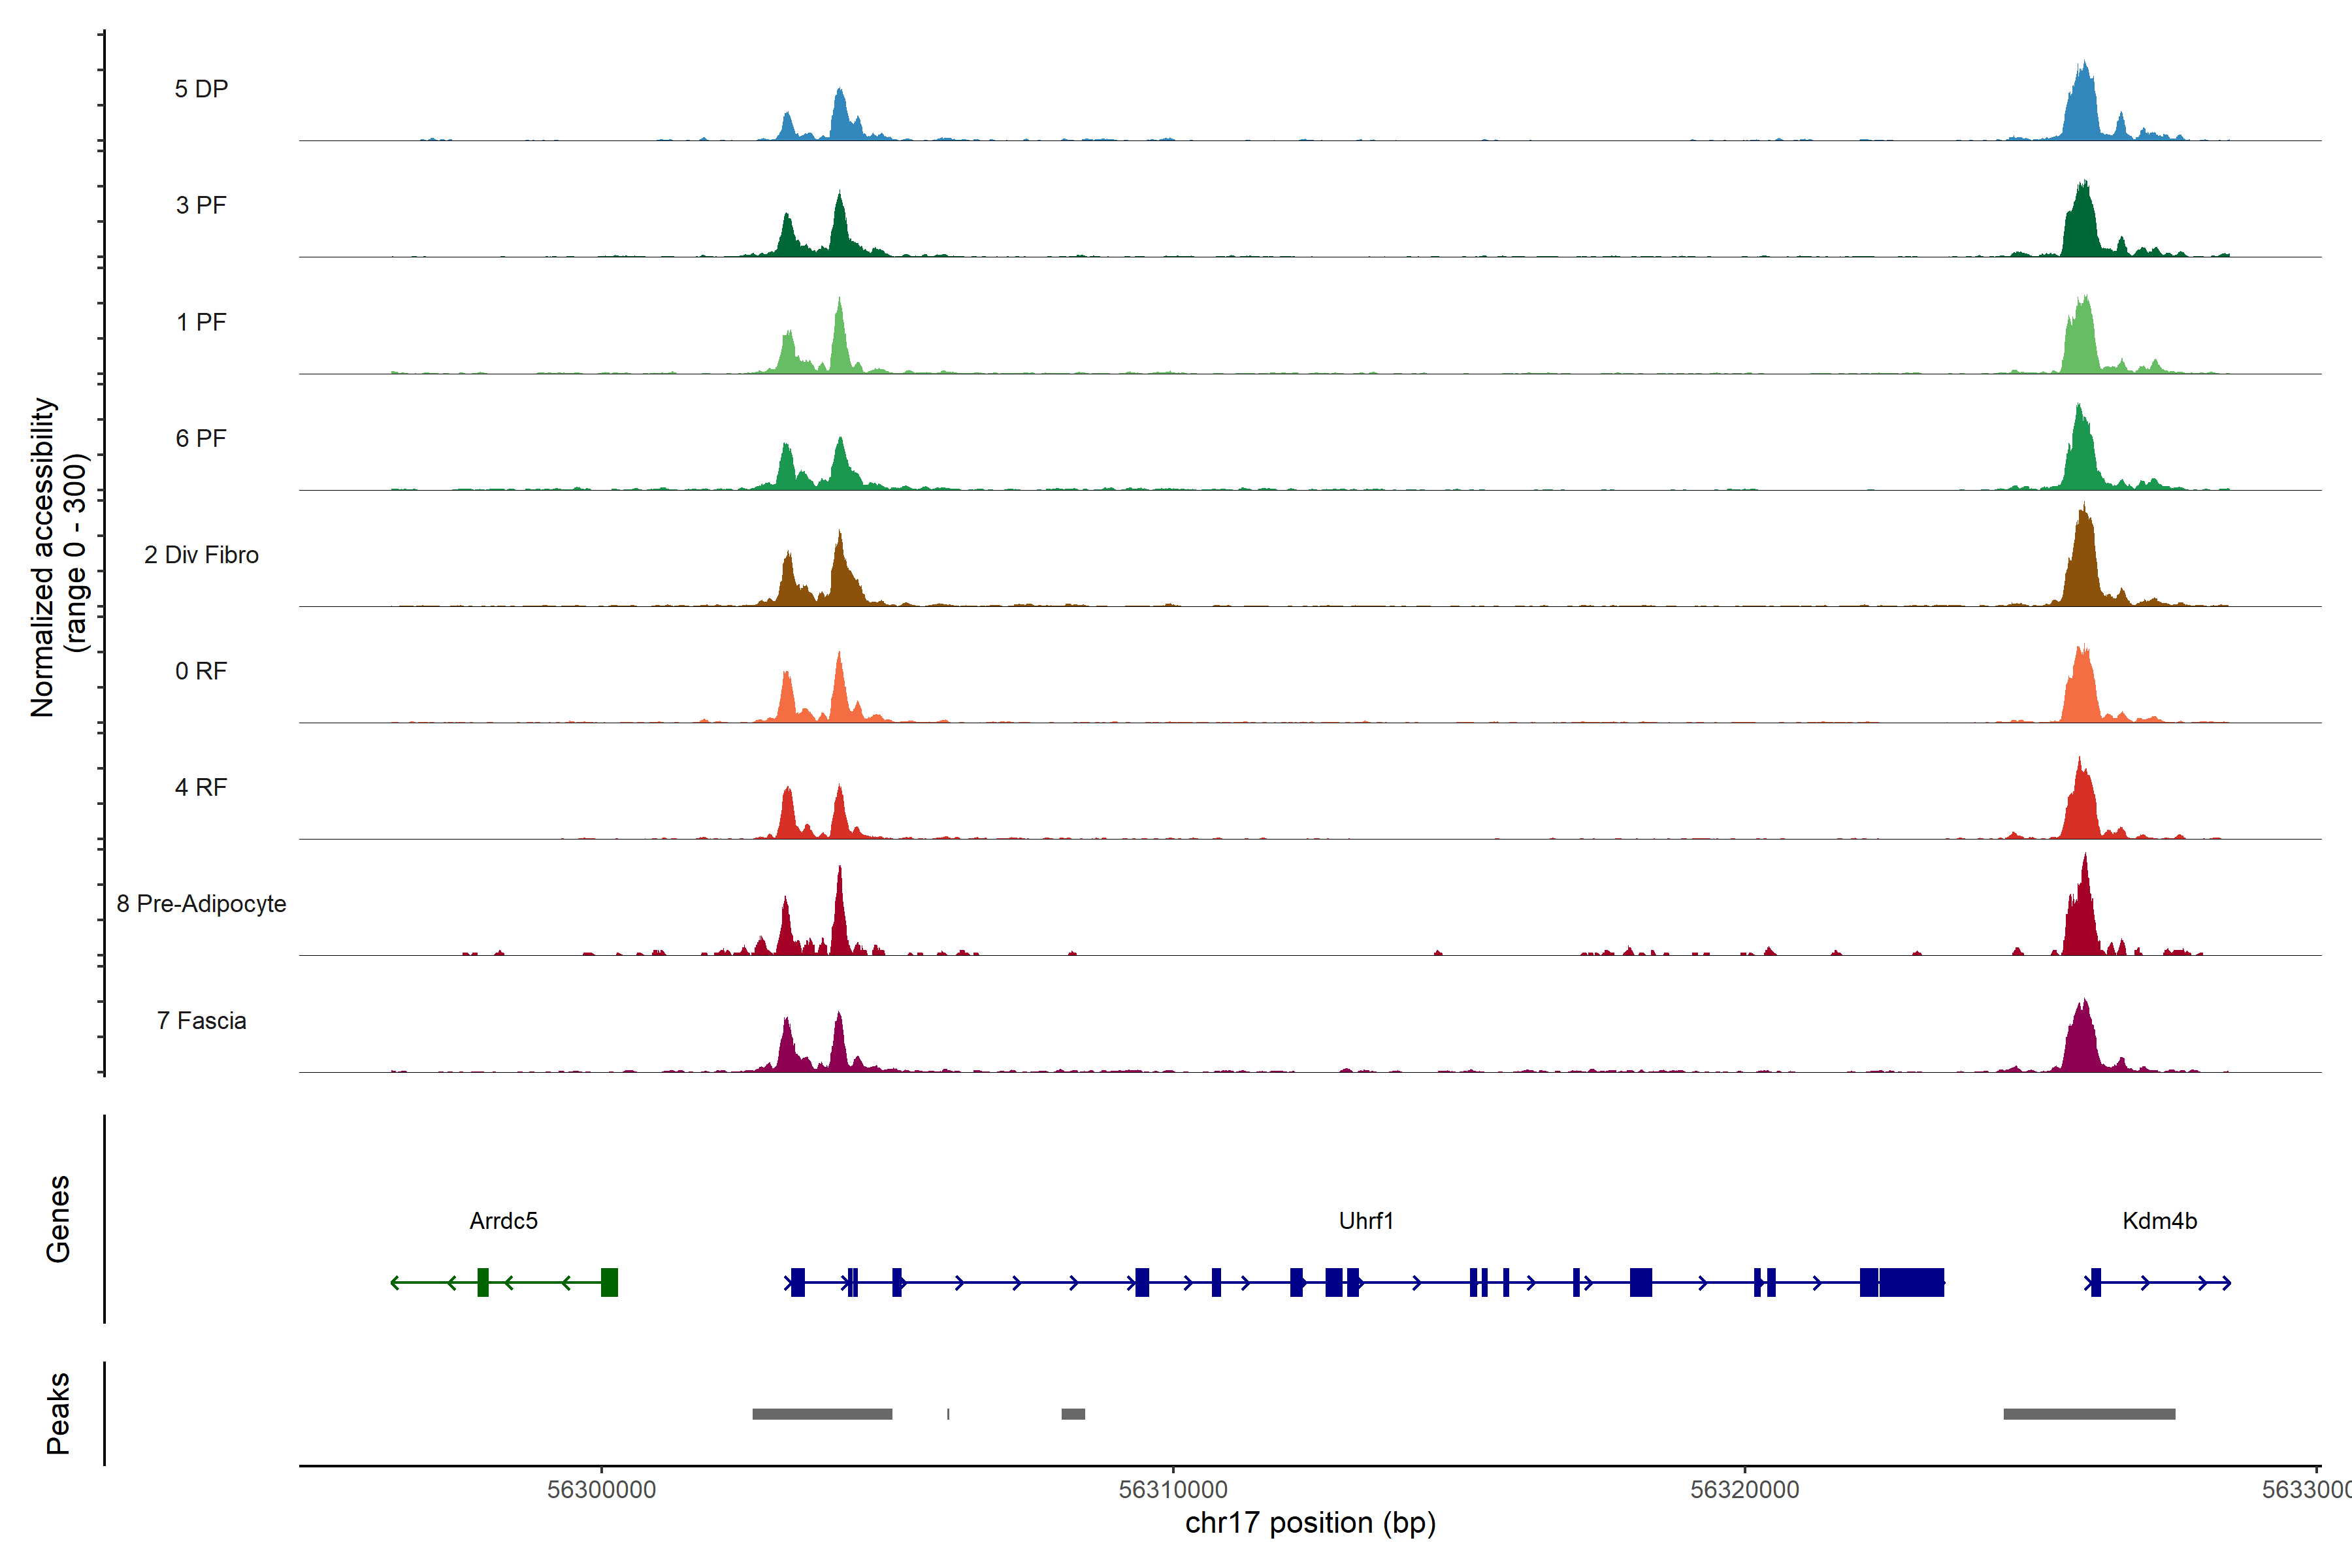Click the leftmost gray peak bar
The image size is (2352, 1568).
click(x=822, y=1414)
